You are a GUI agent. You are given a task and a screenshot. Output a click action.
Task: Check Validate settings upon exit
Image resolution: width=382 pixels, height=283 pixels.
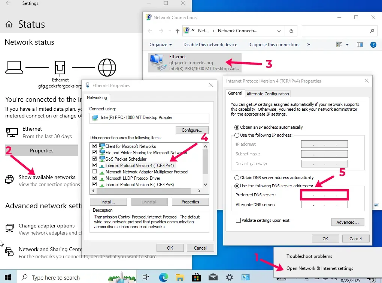[x=238, y=220]
